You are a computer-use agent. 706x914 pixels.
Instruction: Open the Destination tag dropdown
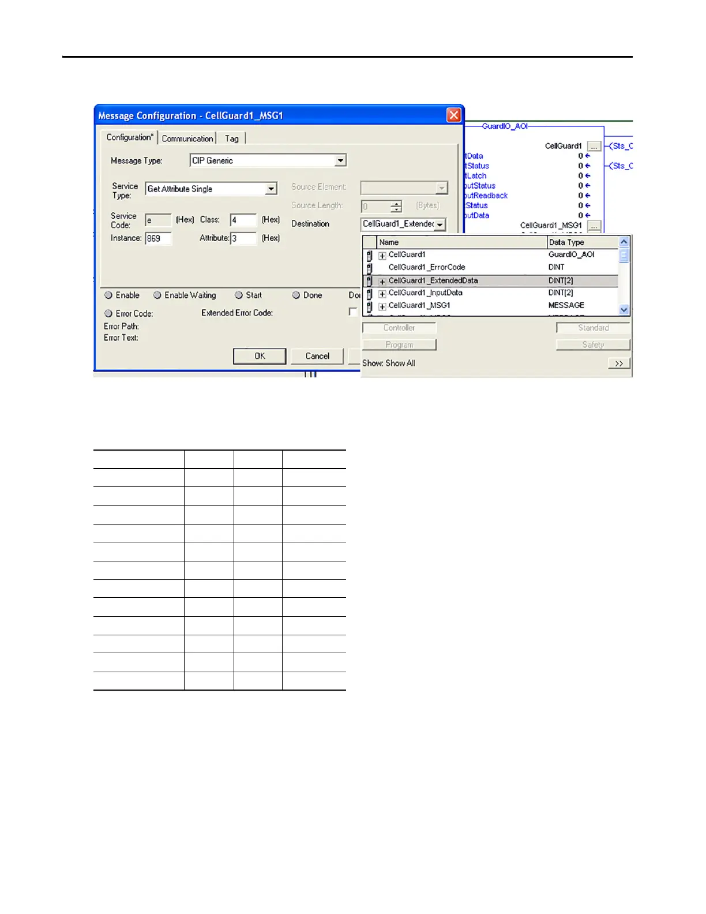click(x=440, y=224)
